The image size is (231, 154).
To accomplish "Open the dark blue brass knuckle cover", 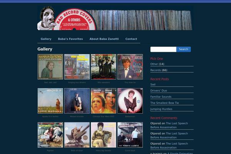I will point(77,101).
